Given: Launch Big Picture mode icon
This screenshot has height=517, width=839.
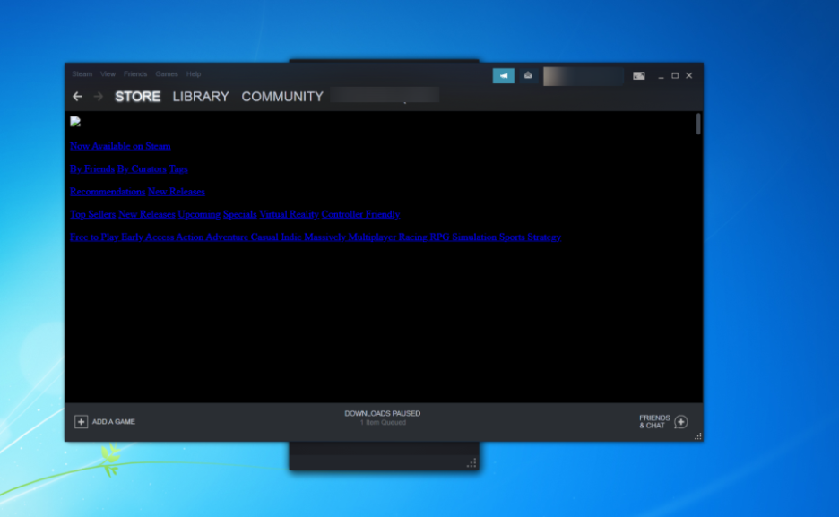Looking at the screenshot, I should tap(639, 76).
